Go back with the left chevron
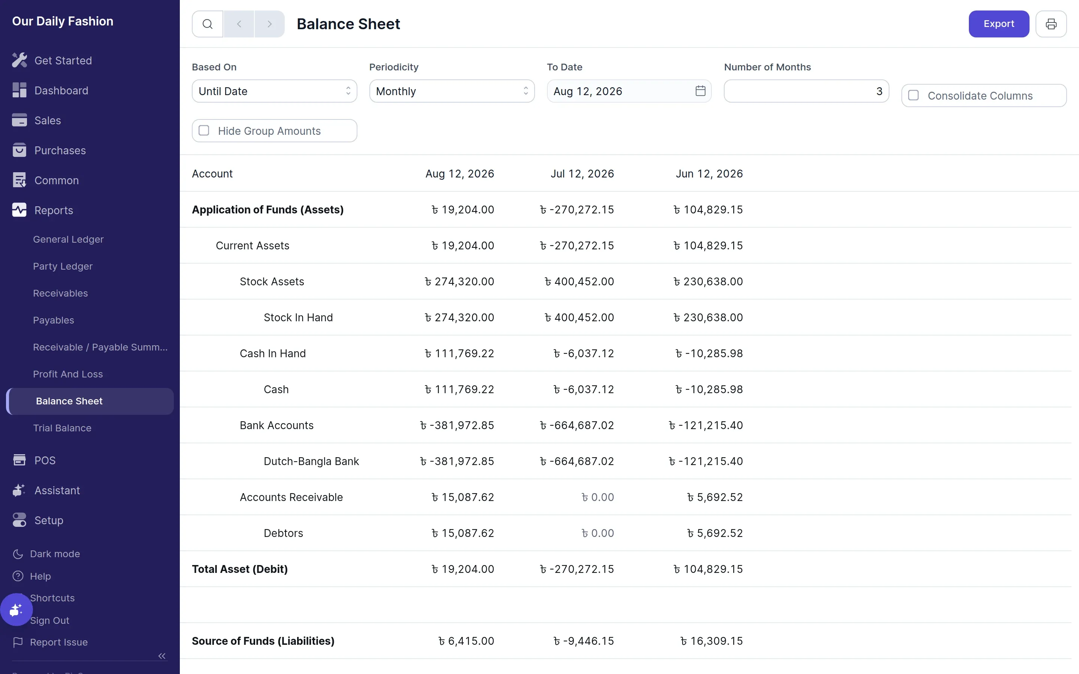Image resolution: width=1079 pixels, height=674 pixels. click(x=239, y=24)
